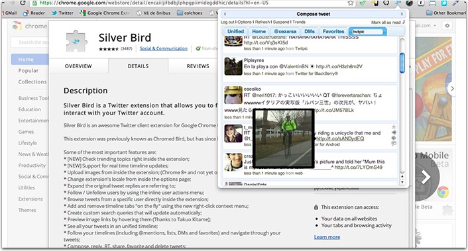
Task: Open the http://t.co/Vq3sKI5d link
Action: pos(266,43)
